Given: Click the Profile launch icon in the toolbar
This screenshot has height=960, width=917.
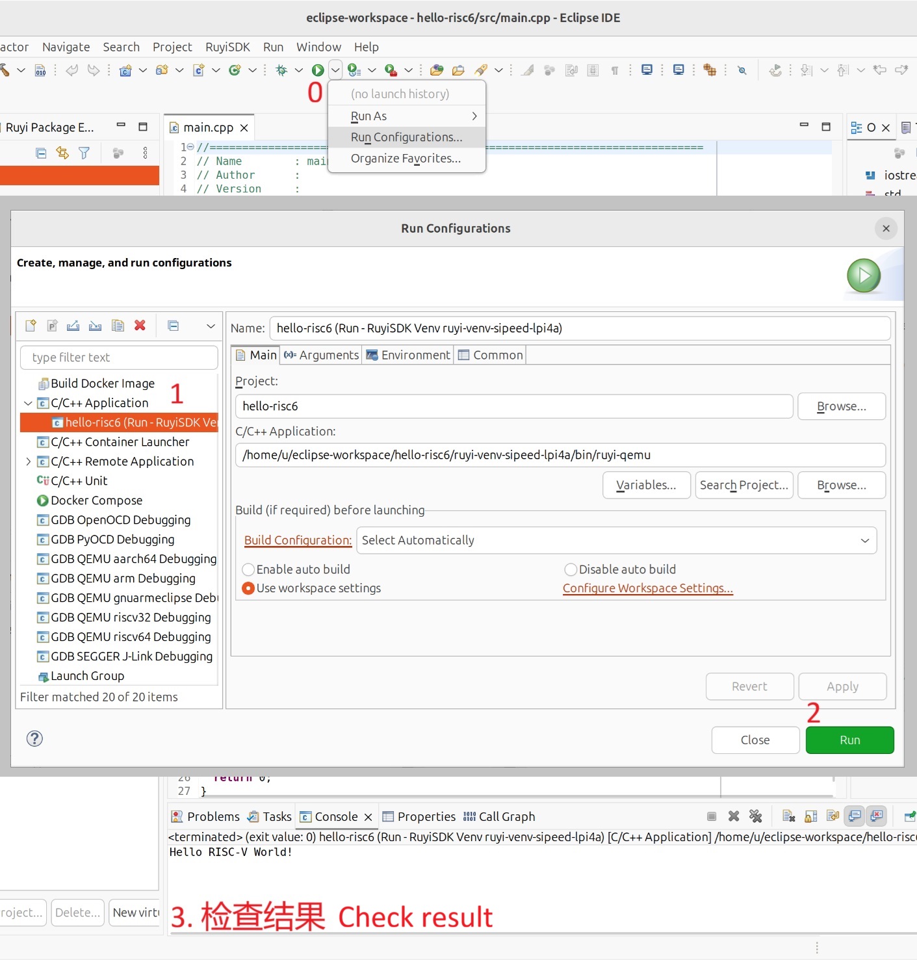Looking at the screenshot, I should click(x=354, y=70).
